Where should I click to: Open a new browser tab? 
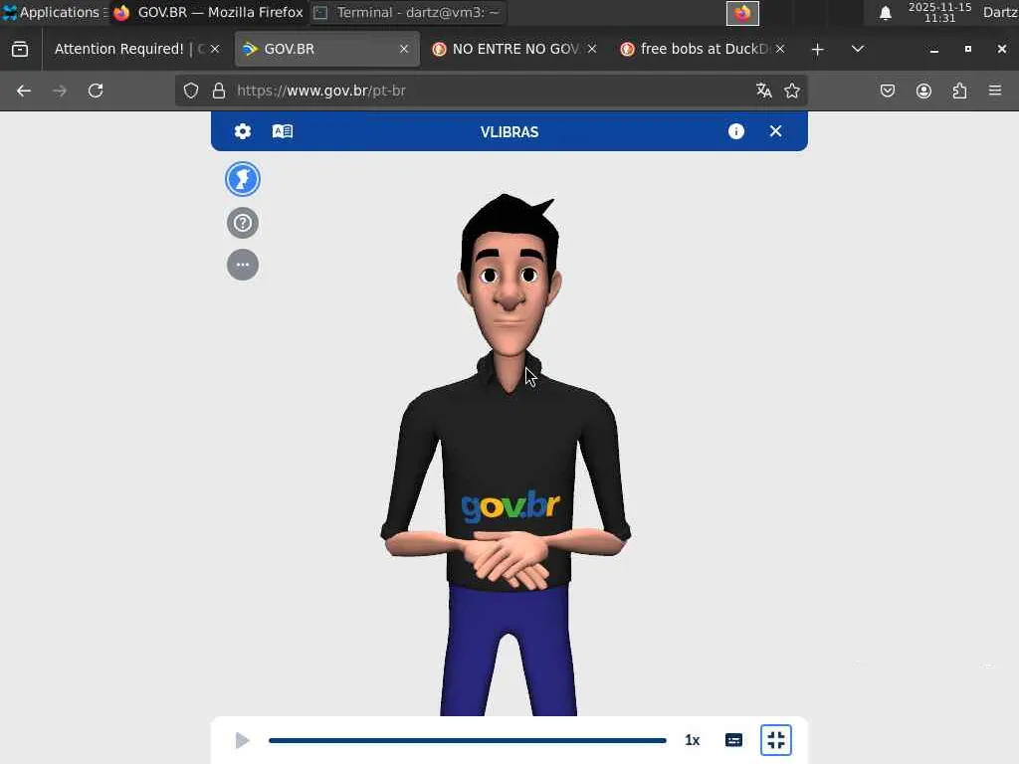point(818,50)
